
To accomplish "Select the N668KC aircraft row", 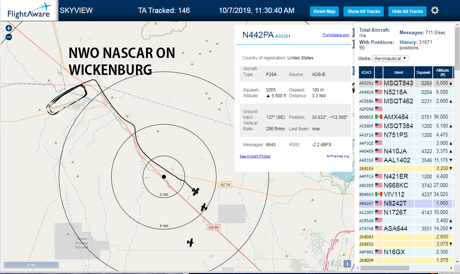I will tap(406, 185).
